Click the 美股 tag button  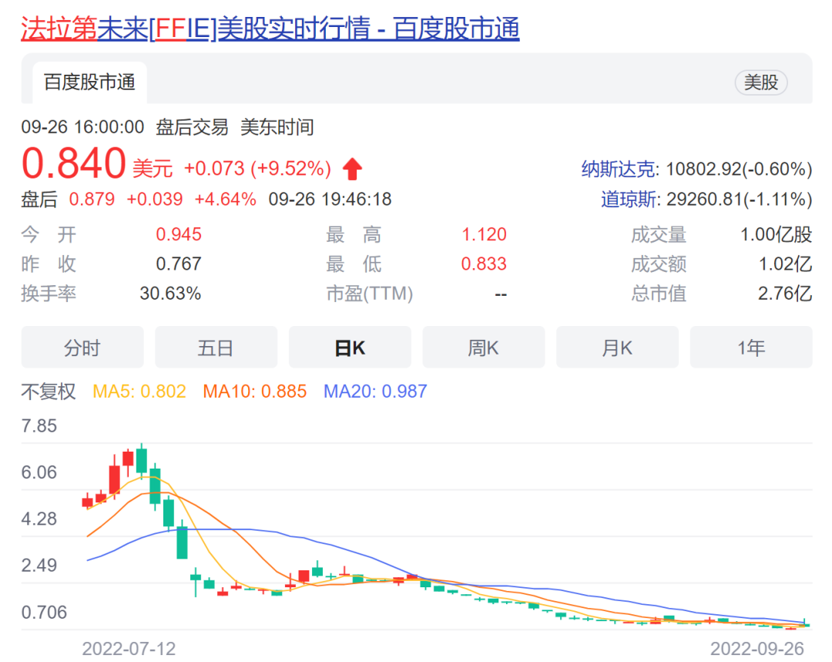[761, 82]
